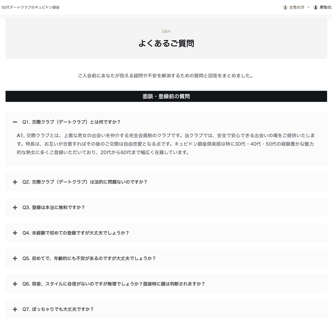The image size is (332, 318).
Task: Click the A1 answer paragraph text
Action: (x=166, y=144)
